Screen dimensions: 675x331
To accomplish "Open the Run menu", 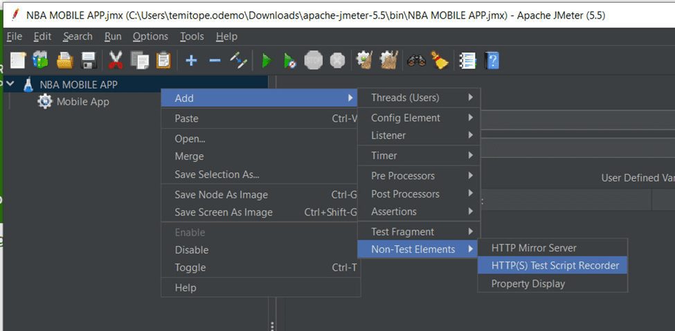I will tap(113, 37).
